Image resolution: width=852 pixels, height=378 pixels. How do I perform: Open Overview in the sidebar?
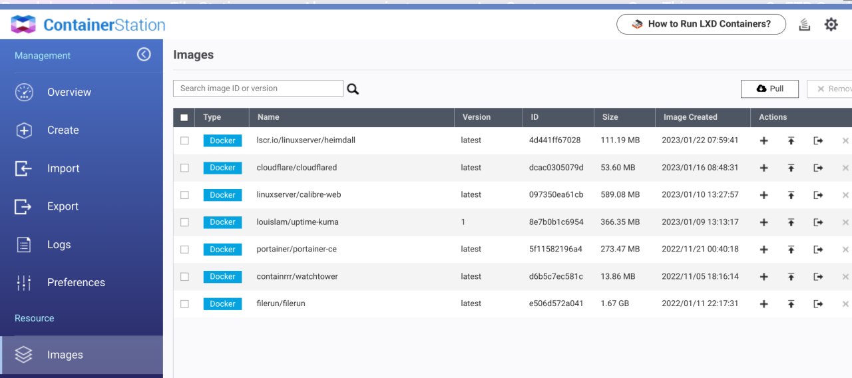click(x=69, y=93)
